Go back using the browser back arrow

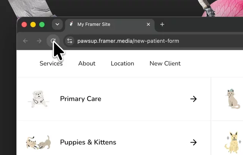[x=25, y=41]
